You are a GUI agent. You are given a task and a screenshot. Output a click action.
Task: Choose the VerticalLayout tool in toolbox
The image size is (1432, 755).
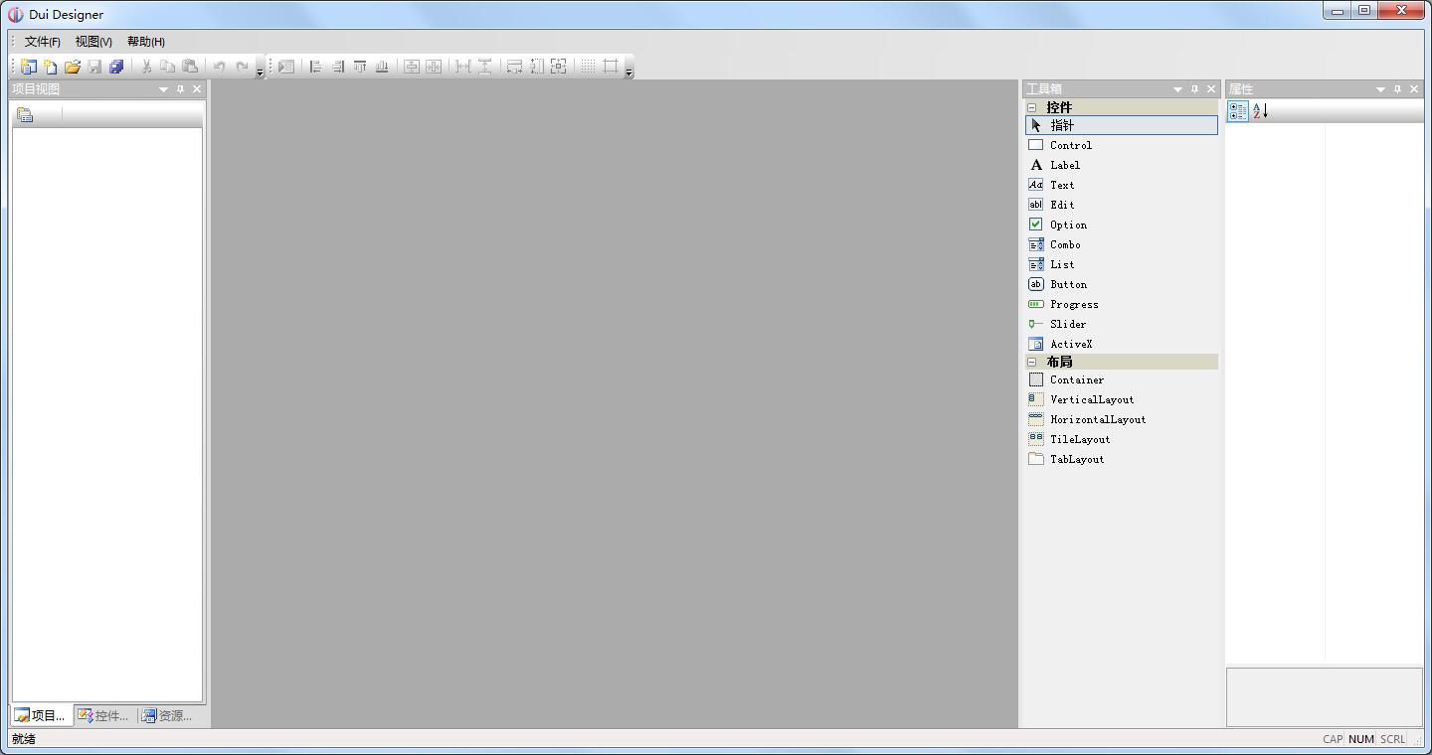1091,399
